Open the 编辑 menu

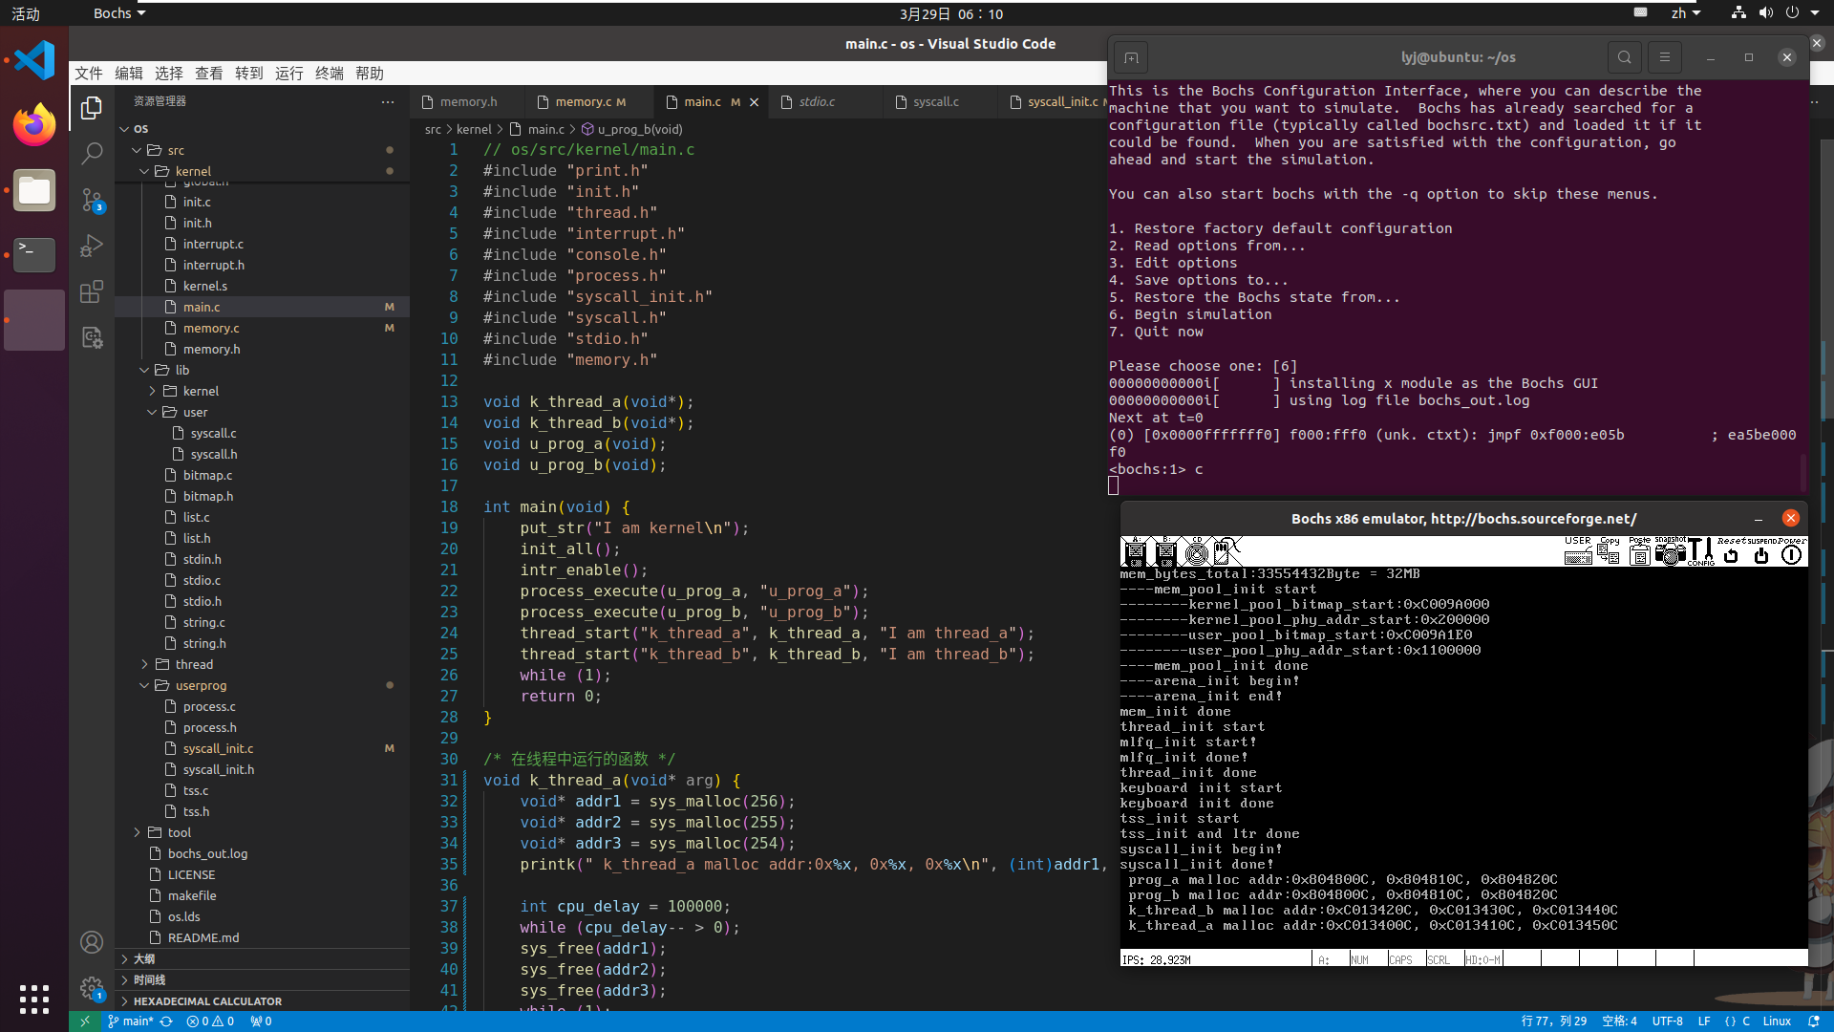(129, 74)
